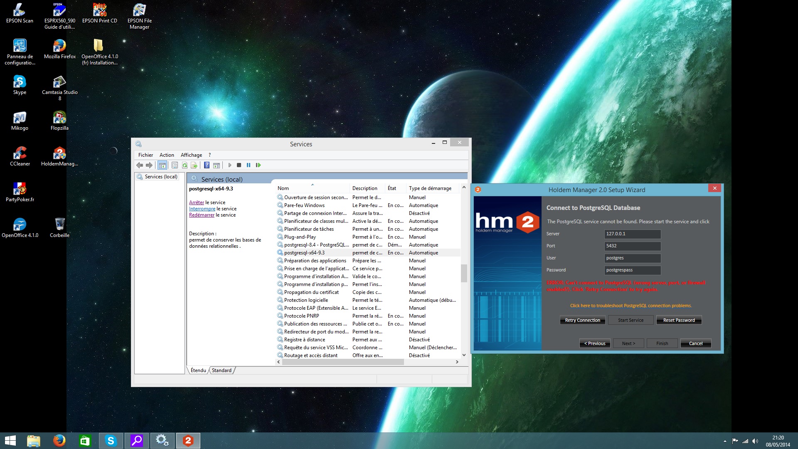Open the Windows Store taskbar icon
798x449 pixels.
click(85, 441)
